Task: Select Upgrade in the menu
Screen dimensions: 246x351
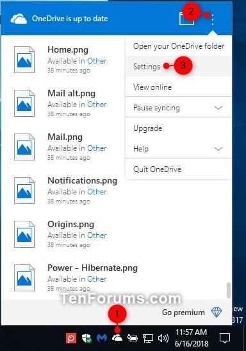Action: coord(179,128)
